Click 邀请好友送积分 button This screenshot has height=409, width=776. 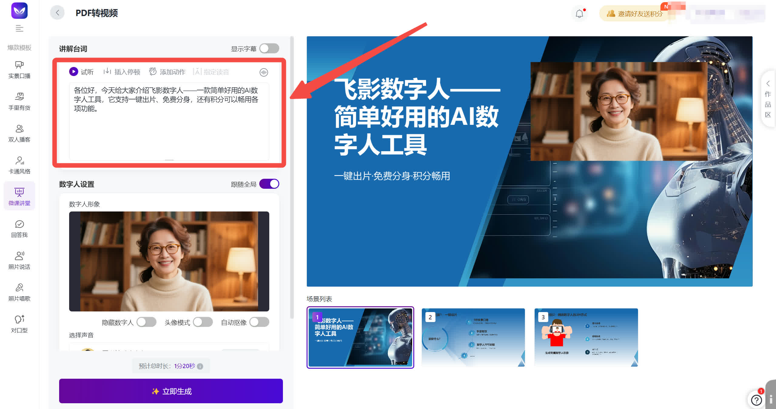point(635,14)
